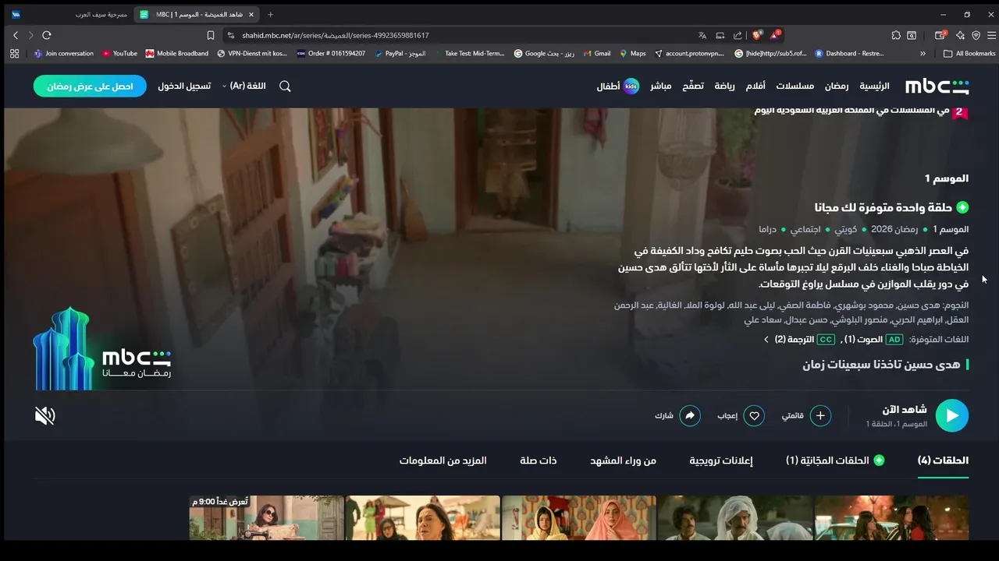Open the translate page icon
999x561 pixels.
[x=702, y=35]
